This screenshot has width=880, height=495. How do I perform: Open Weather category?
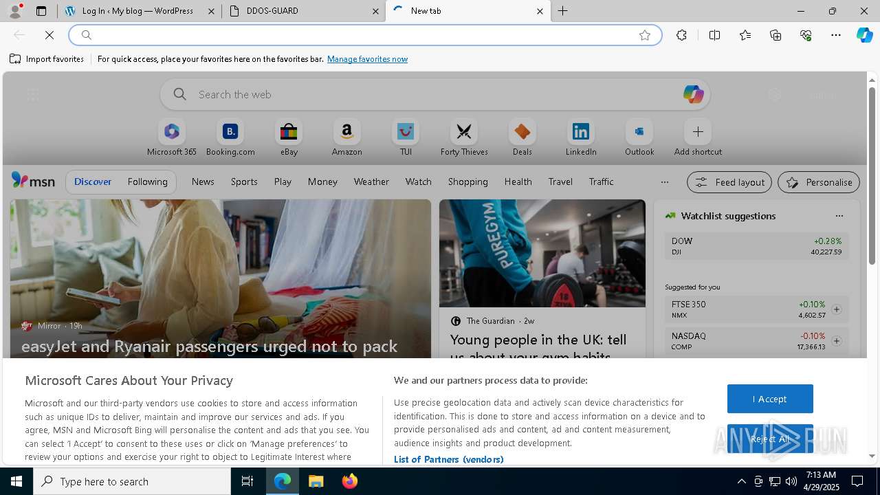click(371, 181)
